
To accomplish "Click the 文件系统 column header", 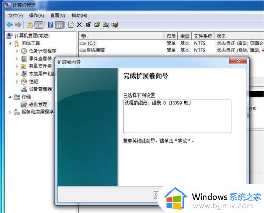I will click(x=203, y=36).
